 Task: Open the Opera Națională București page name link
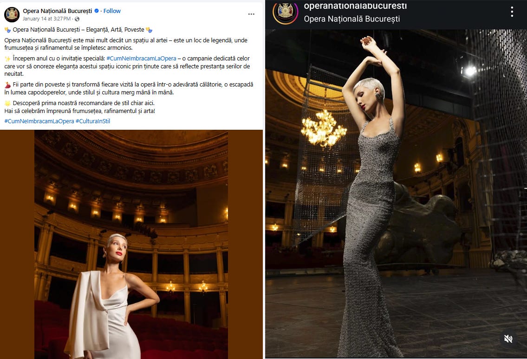[58, 11]
